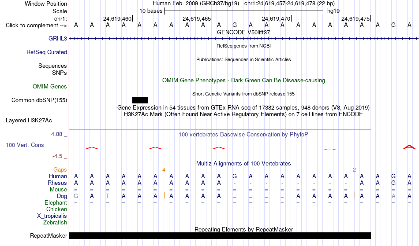419x246 pixels.
Task: Click the Common dbSNP(155) track label
Action: point(39,100)
